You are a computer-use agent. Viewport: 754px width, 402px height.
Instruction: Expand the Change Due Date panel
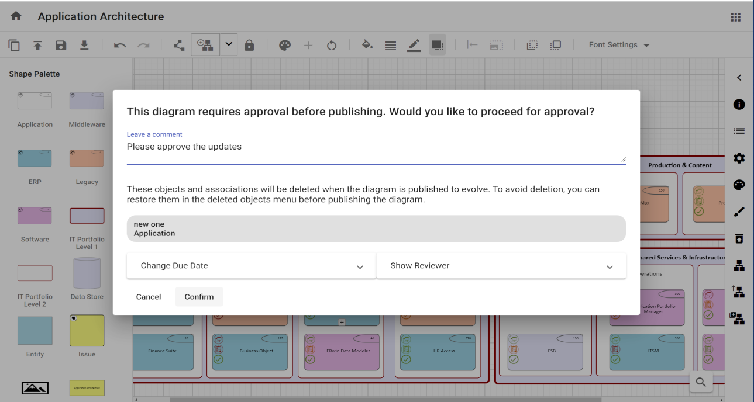251,266
